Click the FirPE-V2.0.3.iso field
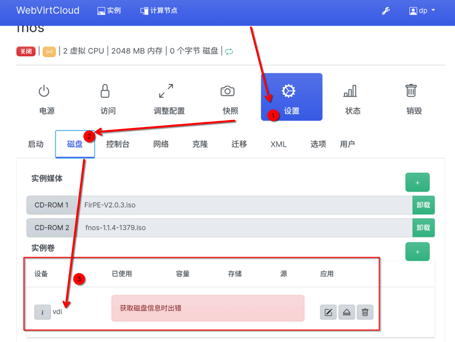 click(x=245, y=205)
